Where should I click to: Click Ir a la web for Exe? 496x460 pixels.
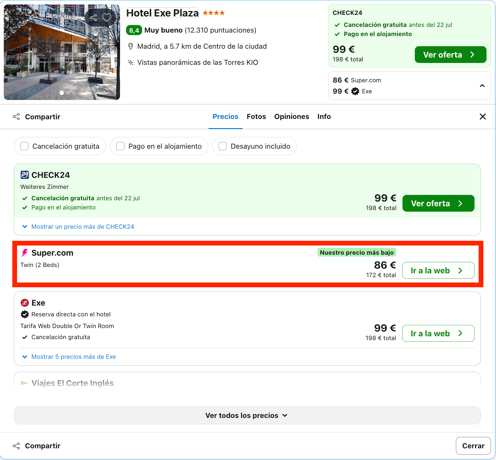click(x=438, y=333)
